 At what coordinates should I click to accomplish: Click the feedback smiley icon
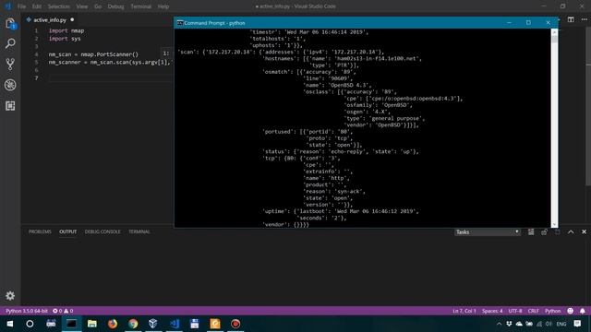(571, 311)
